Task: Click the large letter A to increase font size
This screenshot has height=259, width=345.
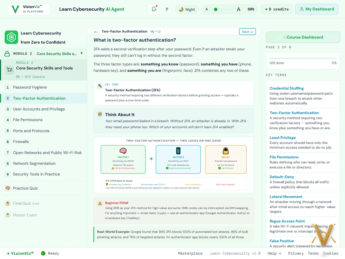Action: (238, 9)
